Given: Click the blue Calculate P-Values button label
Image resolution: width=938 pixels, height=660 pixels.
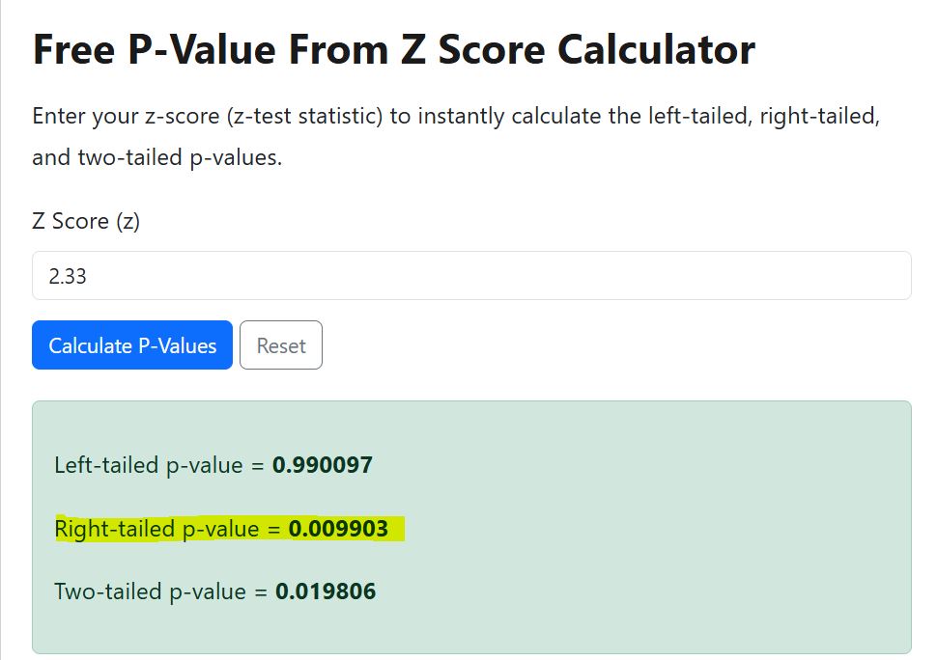Looking at the screenshot, I should tap(131, 344).
